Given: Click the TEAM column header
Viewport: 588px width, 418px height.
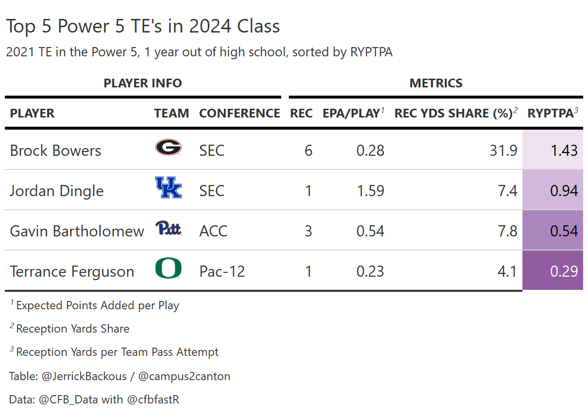Looking at the screenshot, I should 171,114.
